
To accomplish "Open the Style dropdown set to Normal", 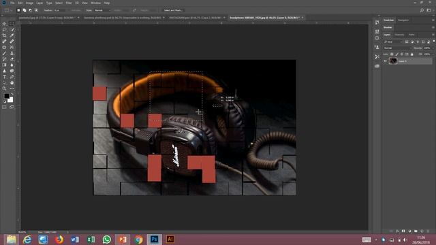I will pyautogui.click(x=102, y=10).
